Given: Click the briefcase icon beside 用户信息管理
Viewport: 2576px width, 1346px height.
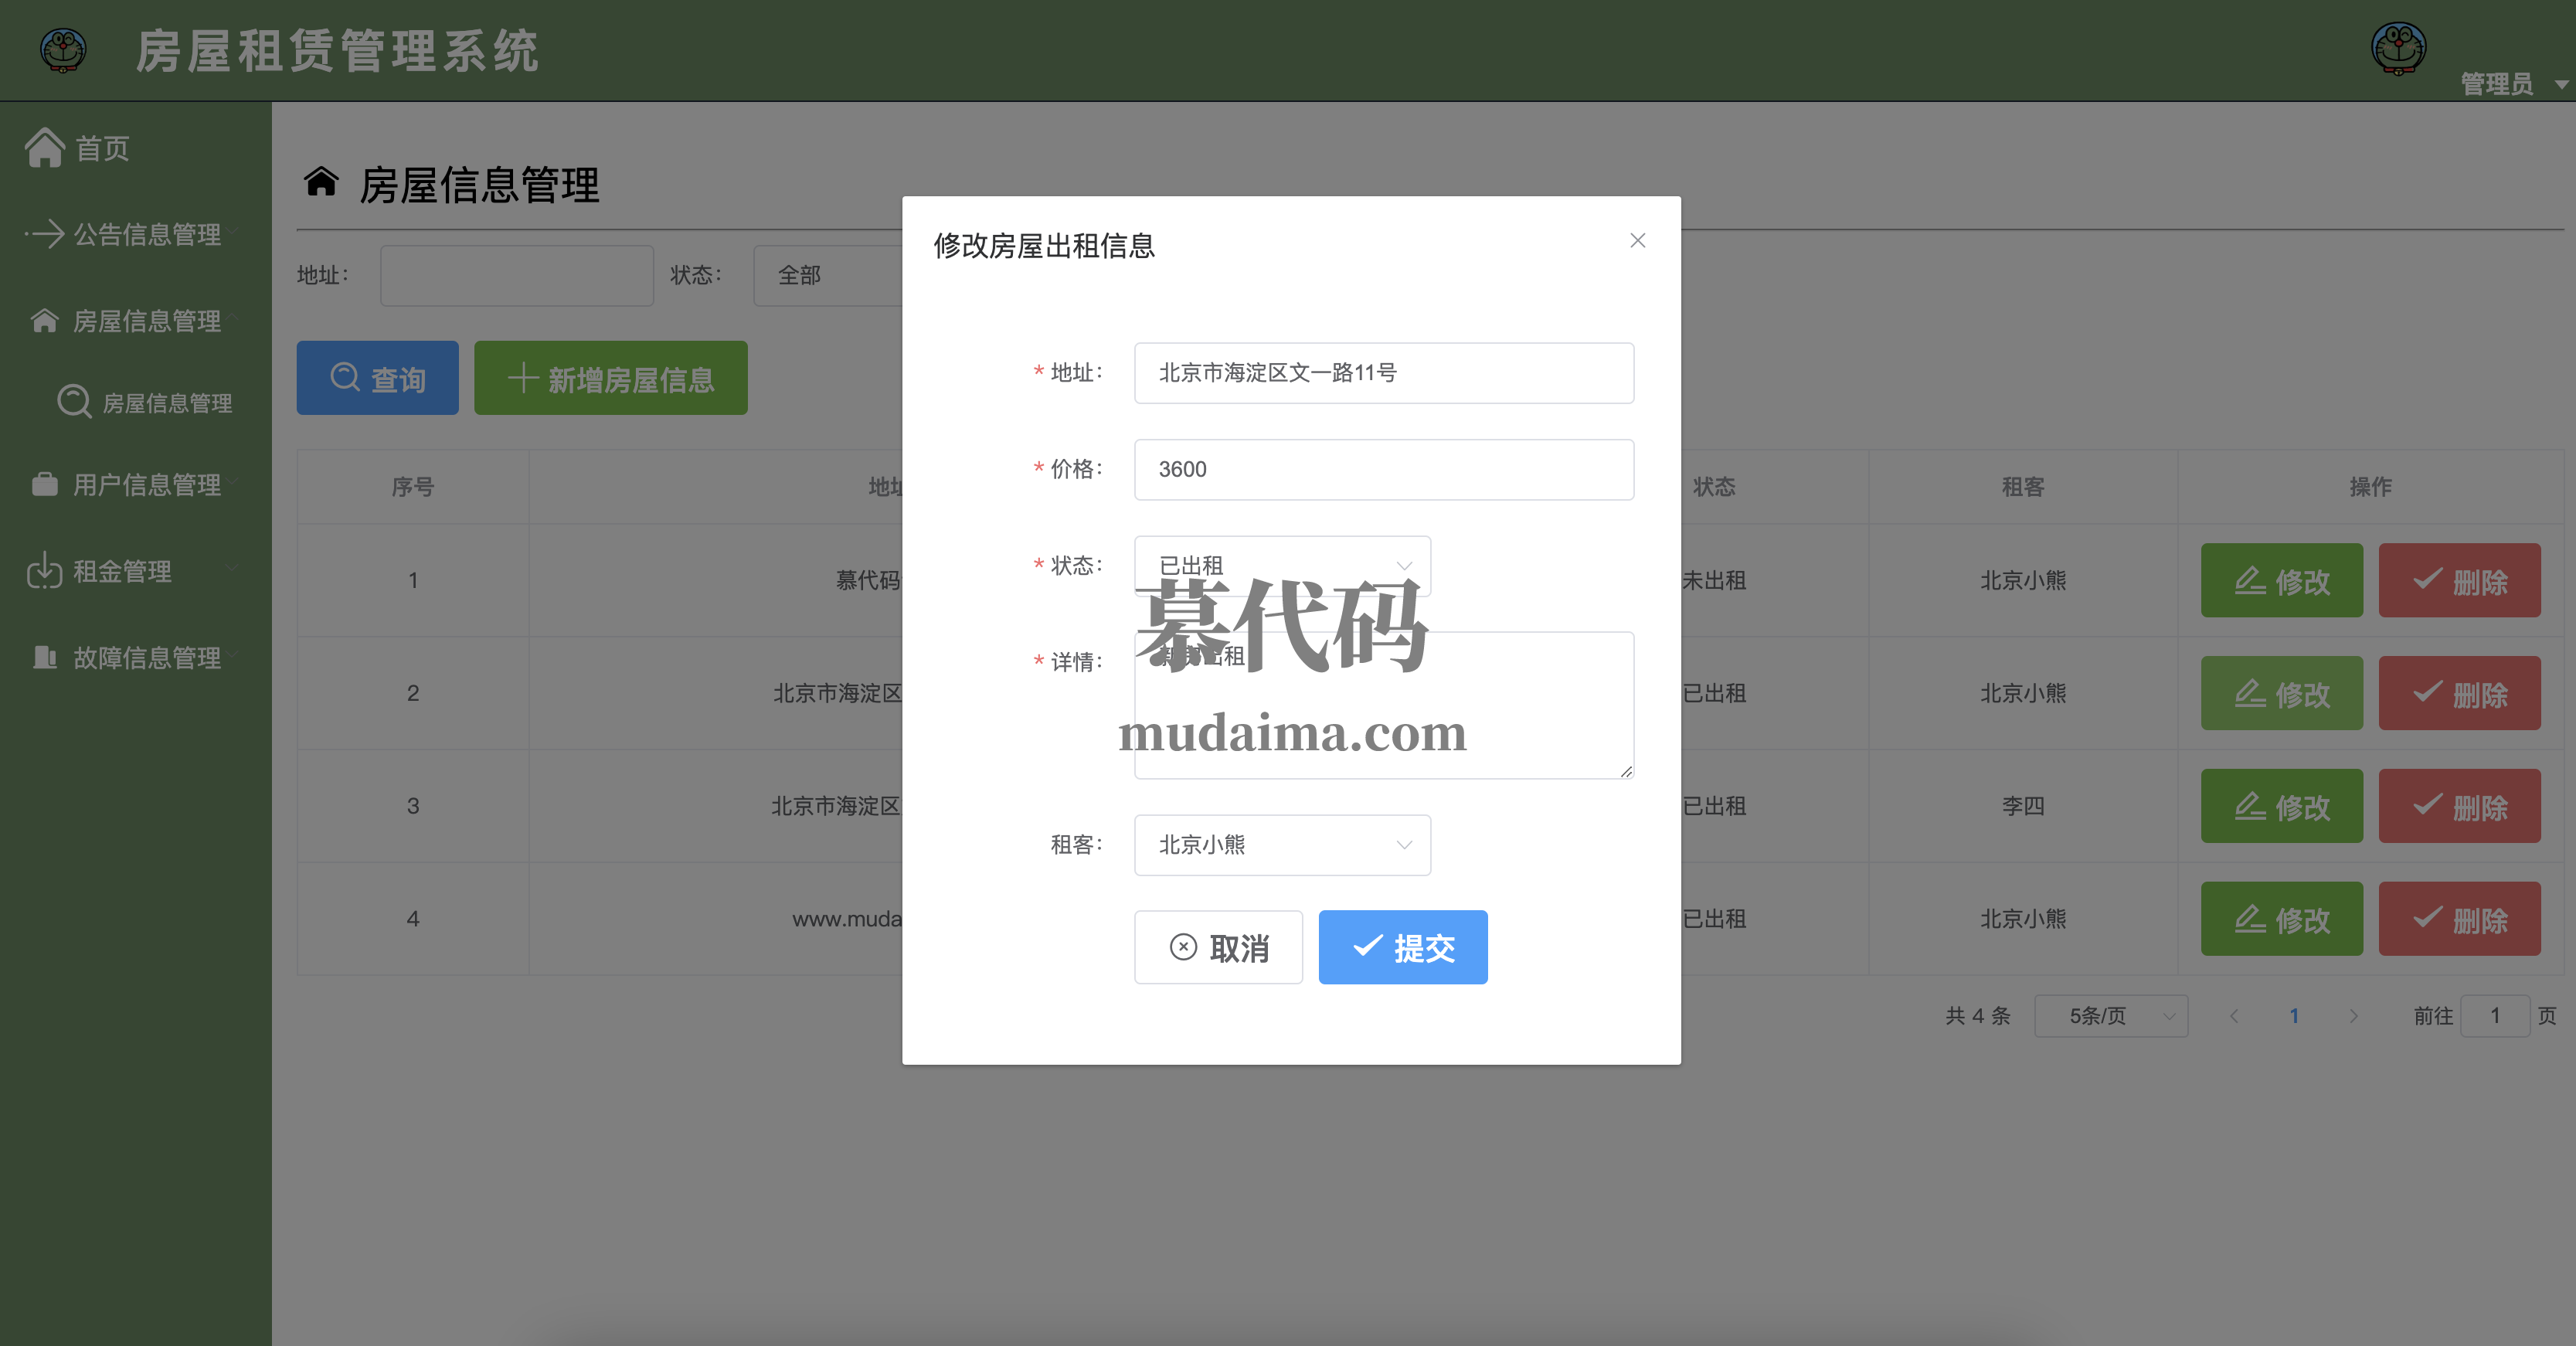Looking at the screenshot, I should coord(45,485).
